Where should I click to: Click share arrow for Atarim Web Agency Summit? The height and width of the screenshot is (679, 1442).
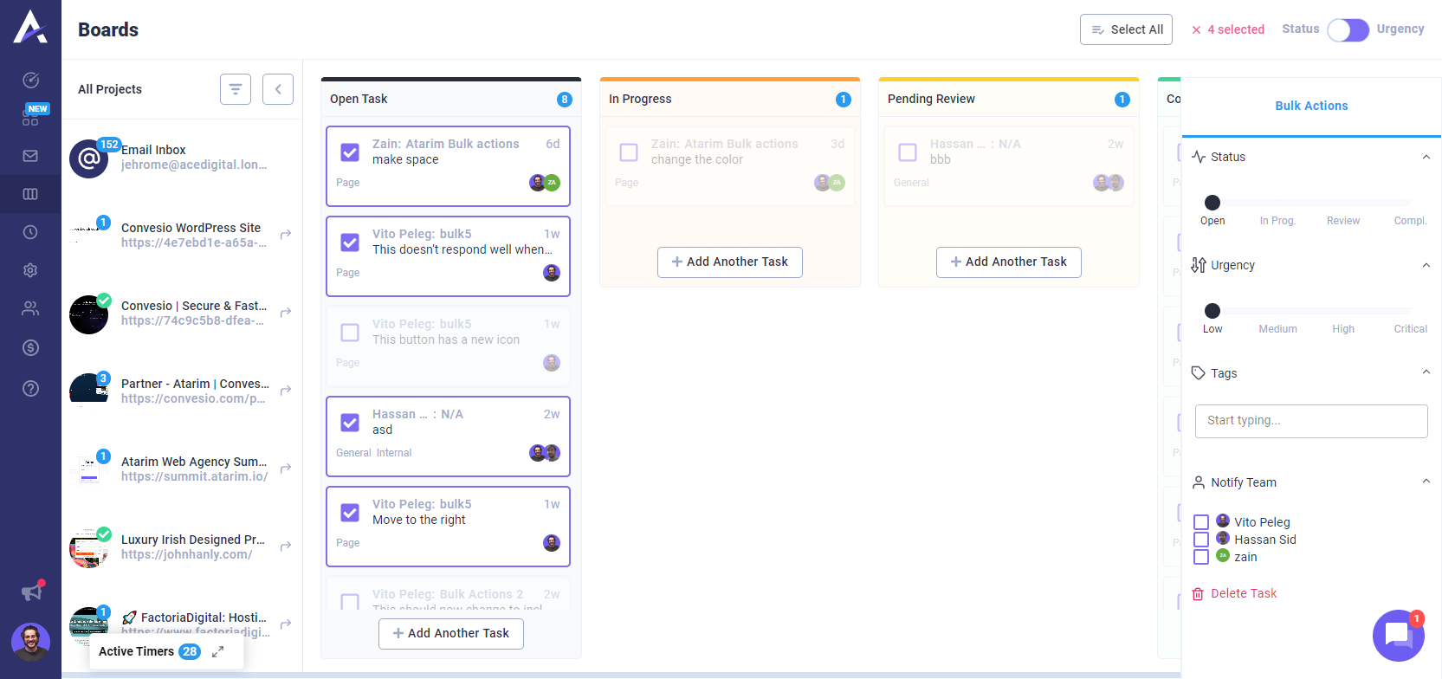pos(286,468)
